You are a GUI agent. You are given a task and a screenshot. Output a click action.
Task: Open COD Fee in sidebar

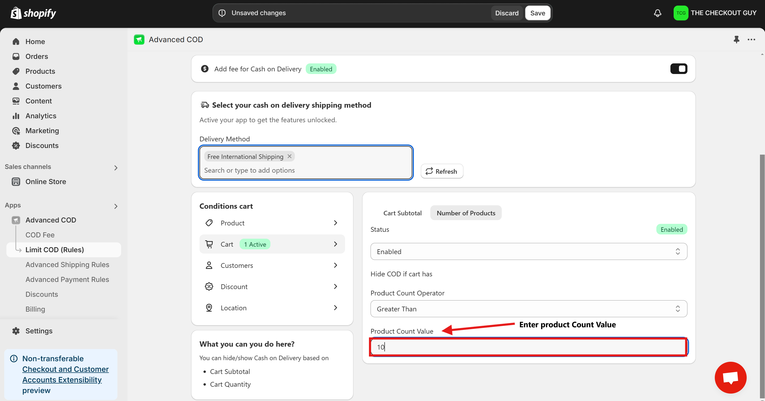pyautogui.click(x=40, y=235)
